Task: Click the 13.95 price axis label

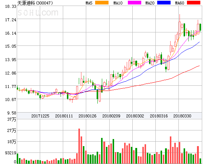Action: point(11,60)
